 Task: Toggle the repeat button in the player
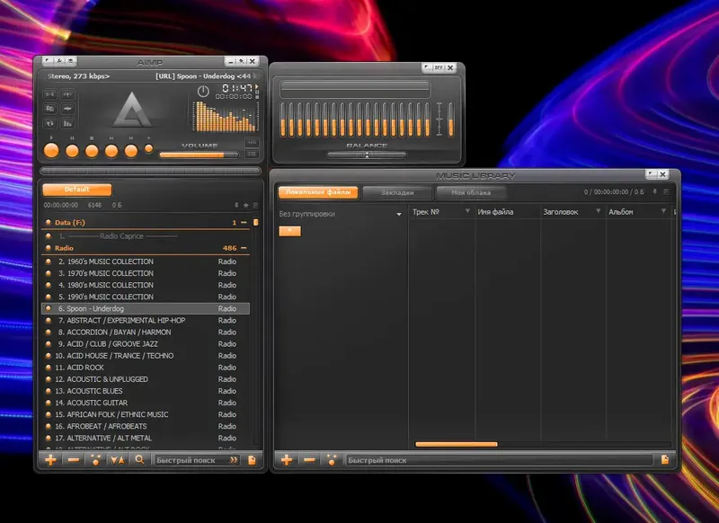50,123
